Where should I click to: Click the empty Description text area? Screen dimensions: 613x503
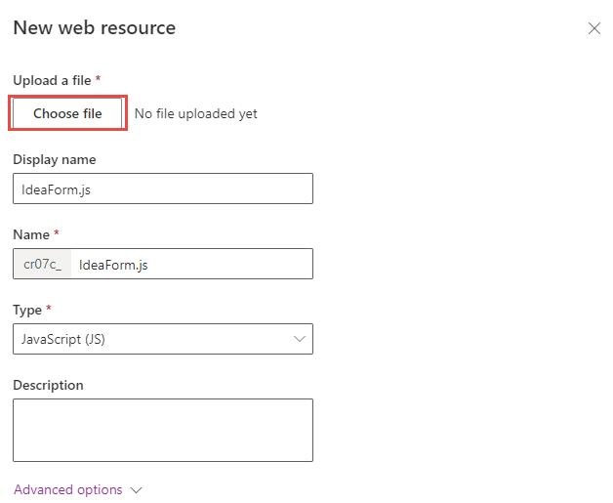tap(163, 430)
